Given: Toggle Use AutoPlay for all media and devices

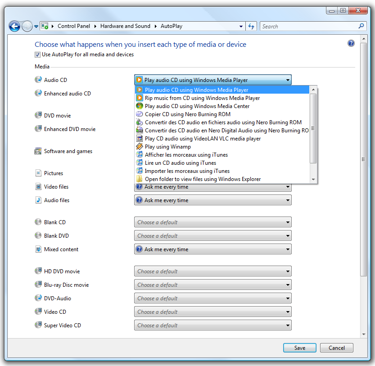Looking at the screenshot, I should [37, 55].
